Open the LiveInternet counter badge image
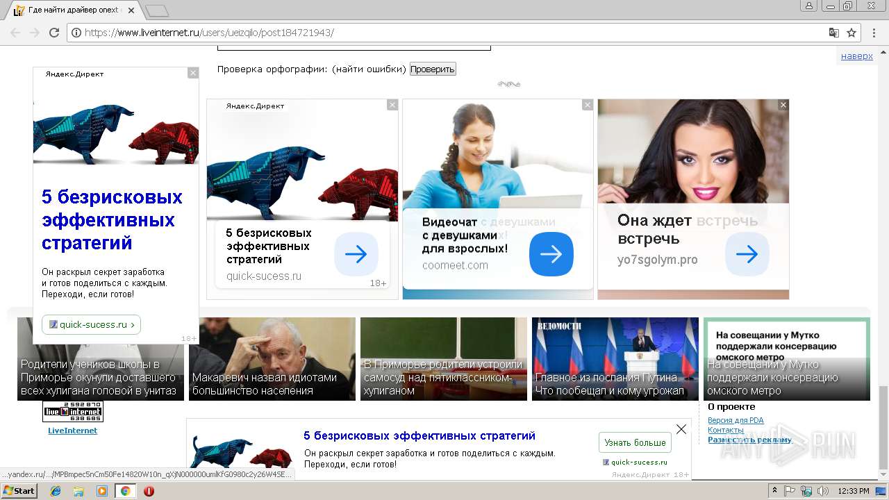Screen dimensions: 889x500 point(73,412)
